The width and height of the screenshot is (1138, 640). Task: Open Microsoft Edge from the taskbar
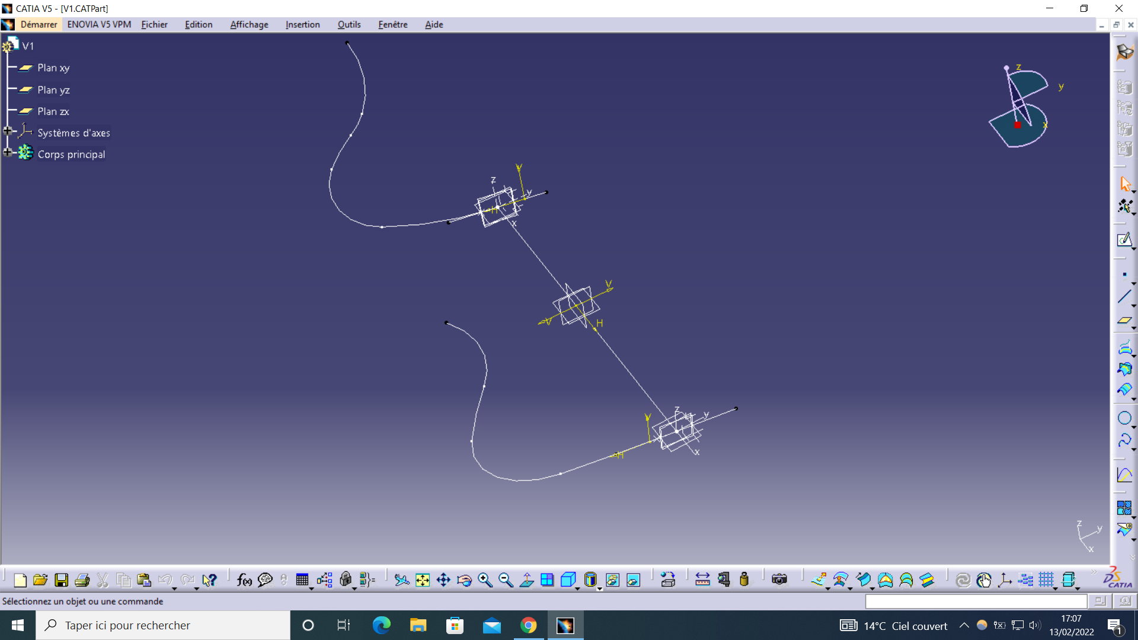[x=381, y=625]
